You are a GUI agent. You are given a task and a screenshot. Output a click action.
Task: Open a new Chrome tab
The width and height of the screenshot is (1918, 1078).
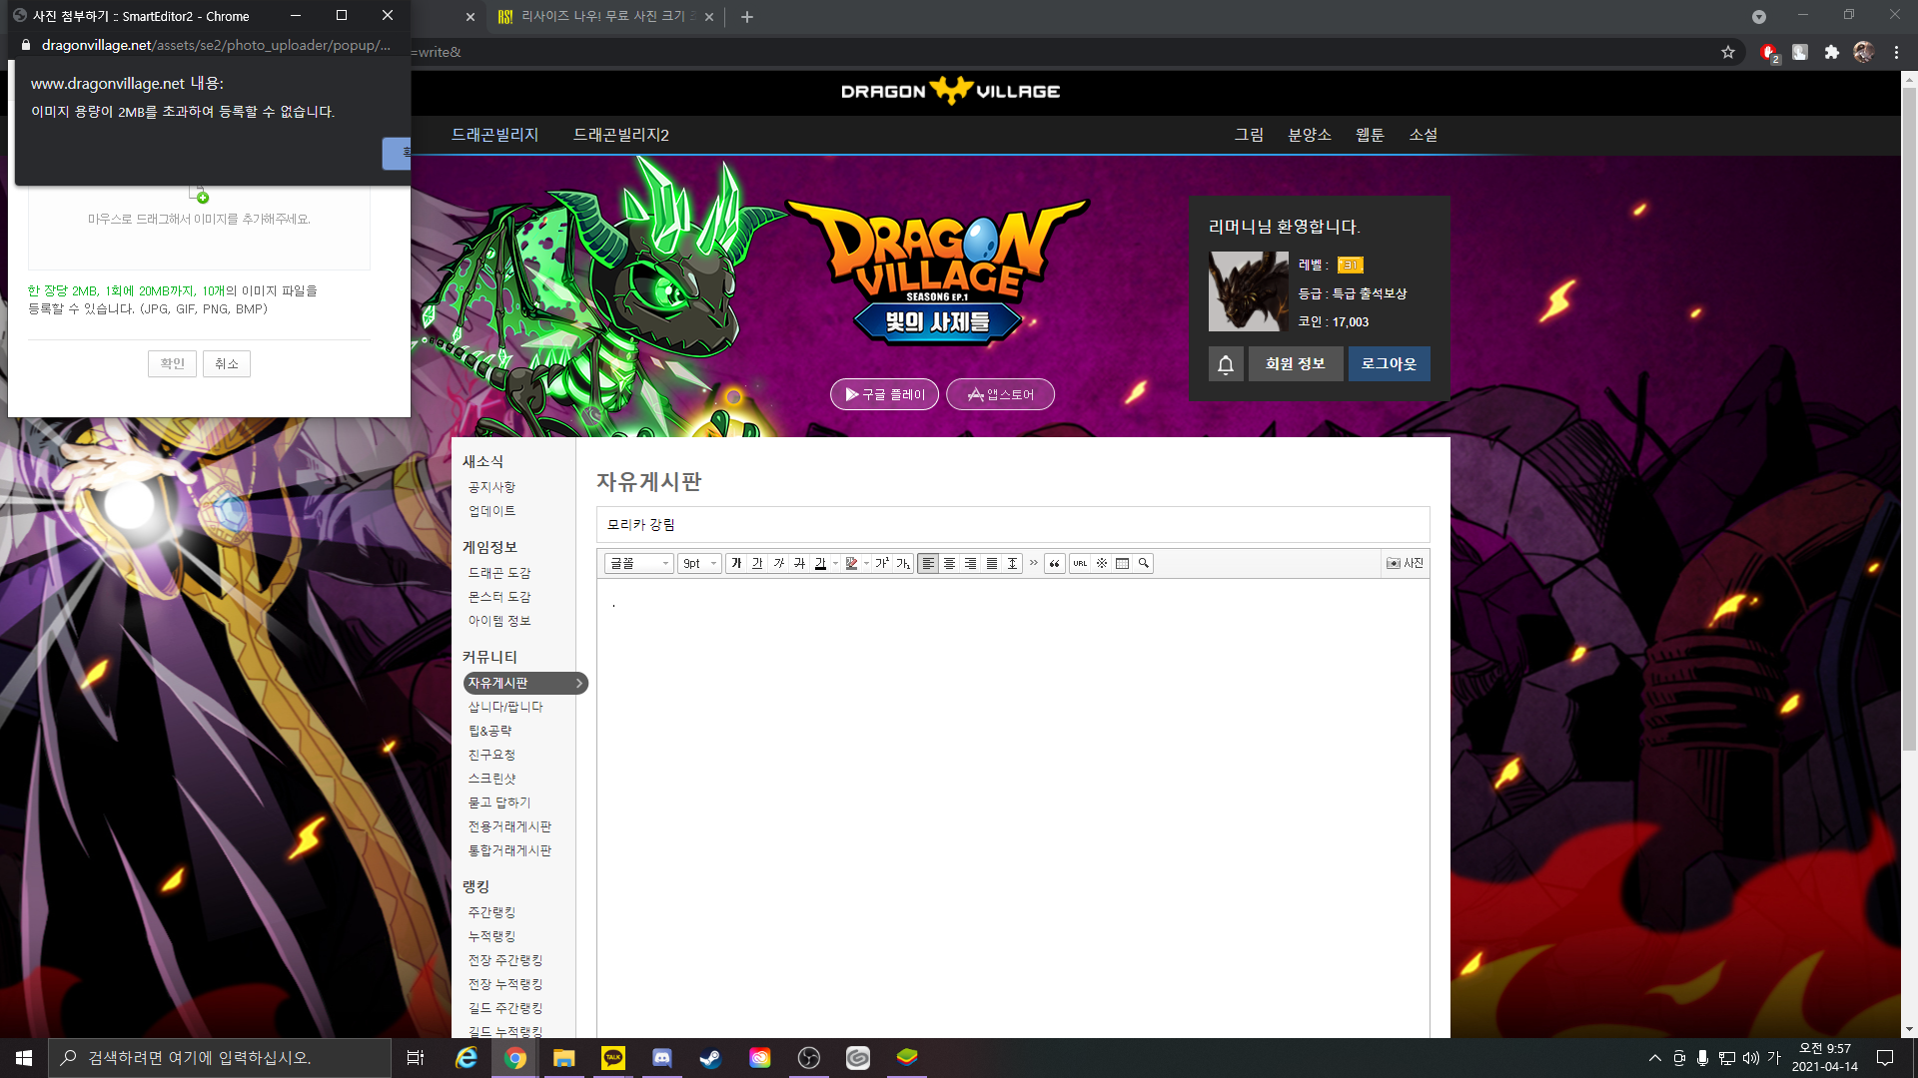pos(746,17)
